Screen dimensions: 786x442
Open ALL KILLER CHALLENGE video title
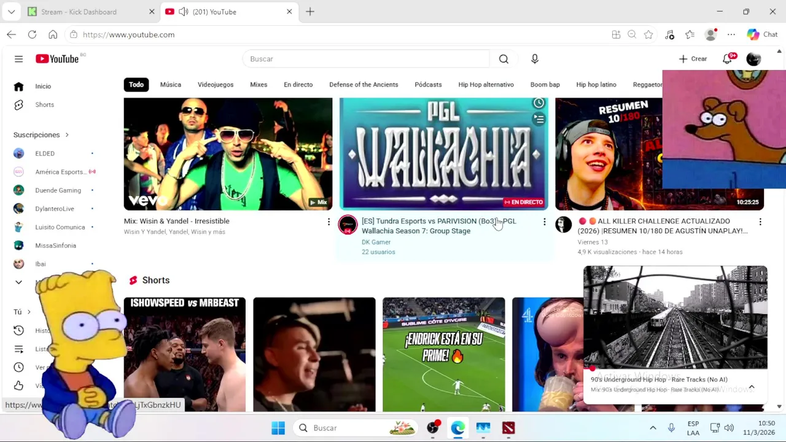tap(663, 226)
